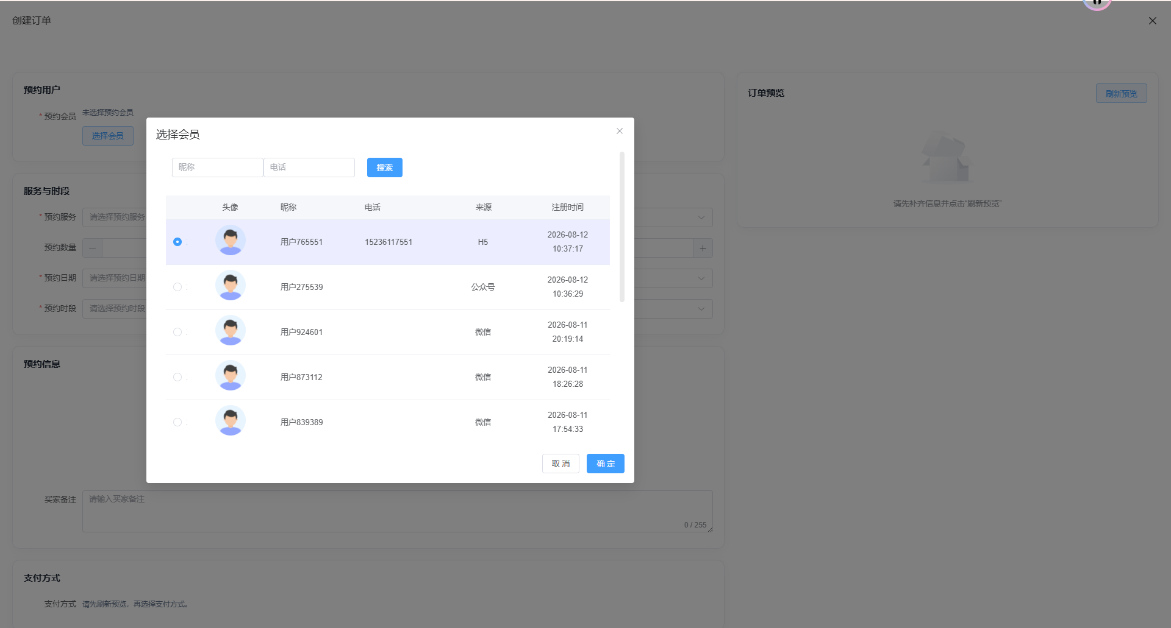Increase 预约数量 with plus button
Viewport: 1171px width, 628px height.
tap(703, 248)
